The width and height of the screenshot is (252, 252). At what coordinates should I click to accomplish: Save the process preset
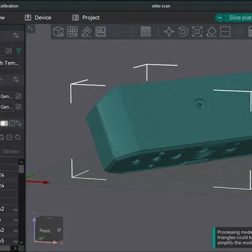[1, 137]
